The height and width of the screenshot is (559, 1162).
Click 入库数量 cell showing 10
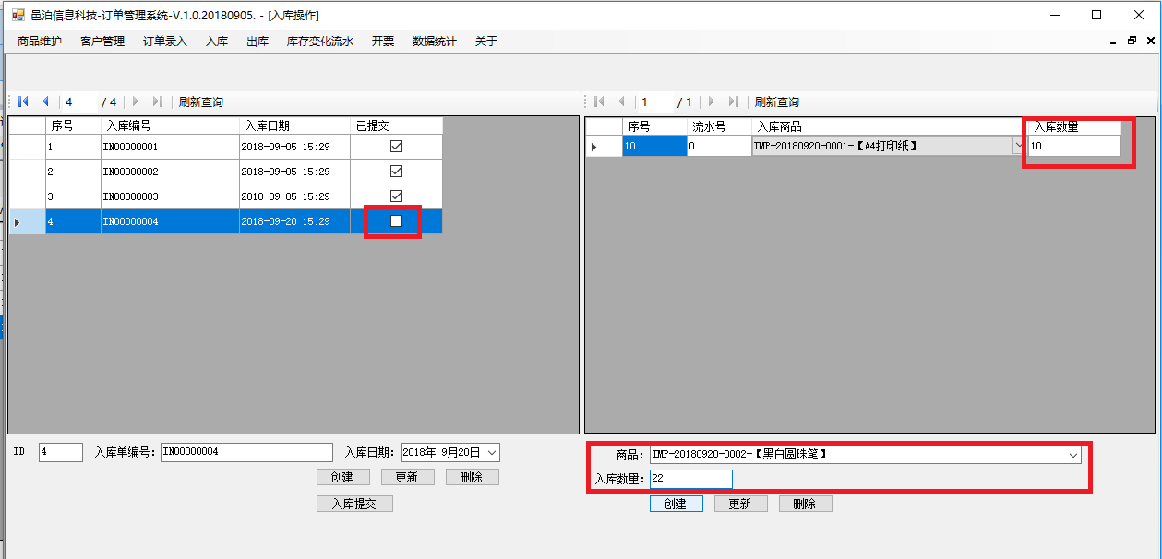[x=1073, y=146]
